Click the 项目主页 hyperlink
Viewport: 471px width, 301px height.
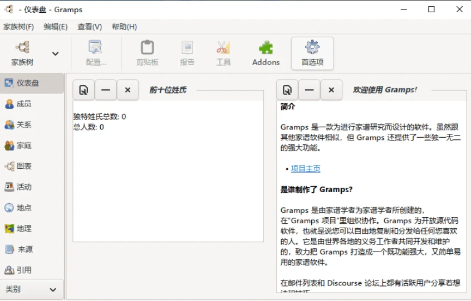coord(306,169)
